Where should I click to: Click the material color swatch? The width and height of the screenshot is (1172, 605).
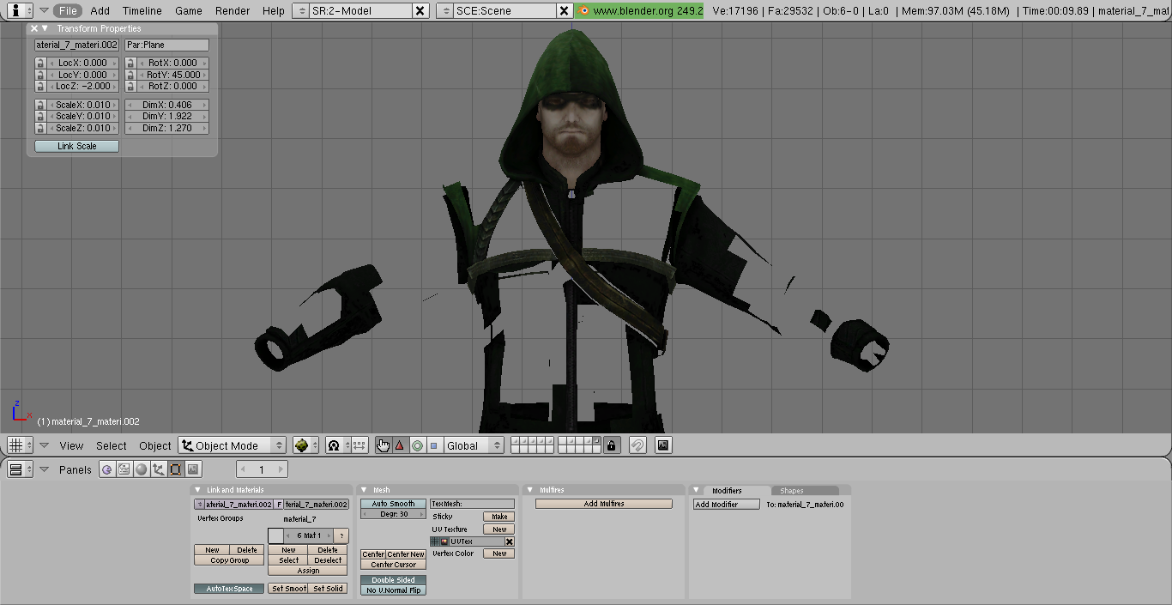pyautogui.click(x=275, y=535)
